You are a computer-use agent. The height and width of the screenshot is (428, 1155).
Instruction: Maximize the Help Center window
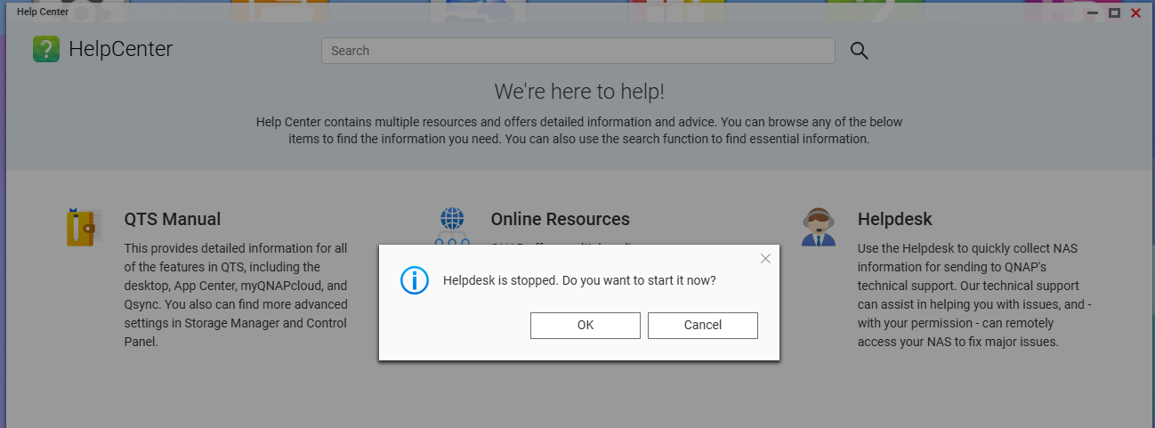[x=1114, y=12]
